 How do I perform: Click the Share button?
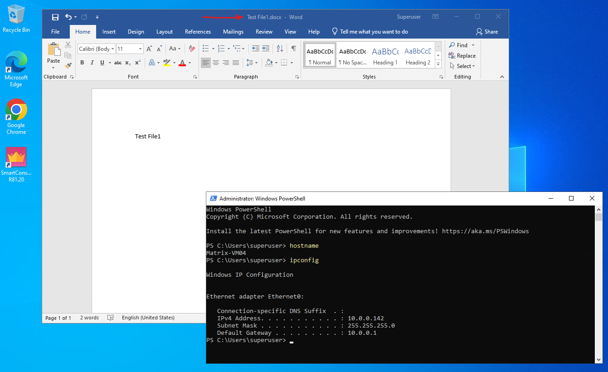pos(486,32)
